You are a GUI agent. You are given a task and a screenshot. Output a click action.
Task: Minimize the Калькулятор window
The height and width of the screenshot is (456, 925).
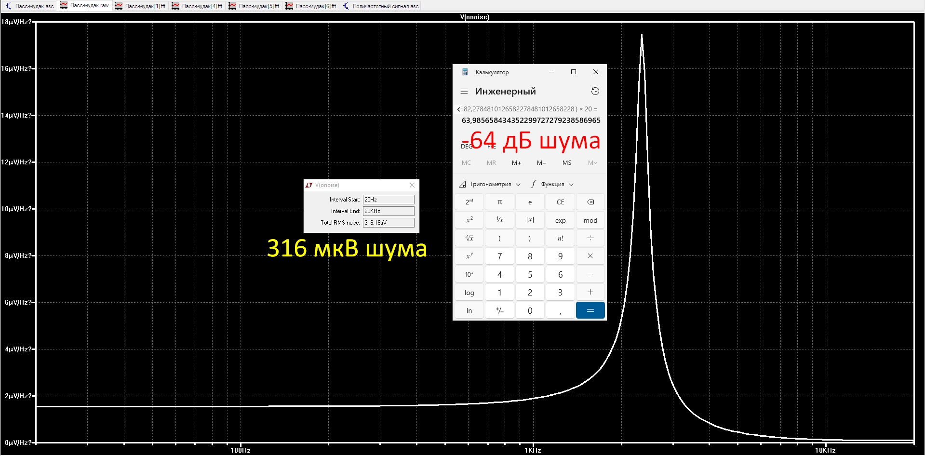point(551,72)
